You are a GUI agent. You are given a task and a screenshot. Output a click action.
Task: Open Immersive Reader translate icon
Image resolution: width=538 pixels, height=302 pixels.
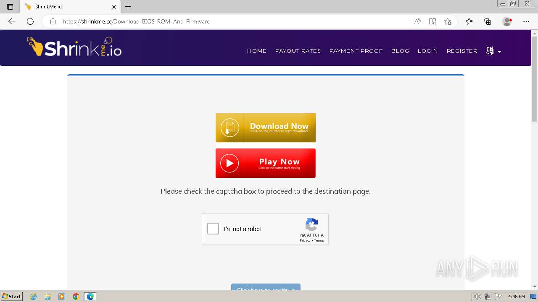coord(433,21)
